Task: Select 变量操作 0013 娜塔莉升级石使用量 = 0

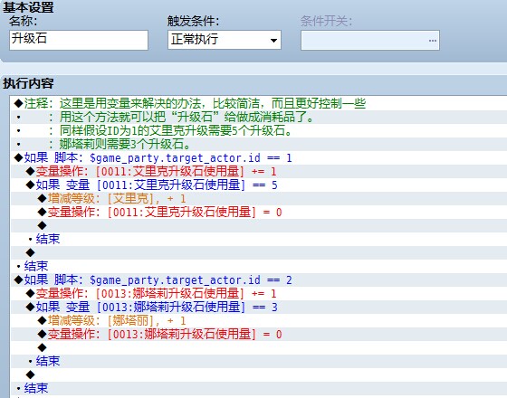Action: point(259,334)
